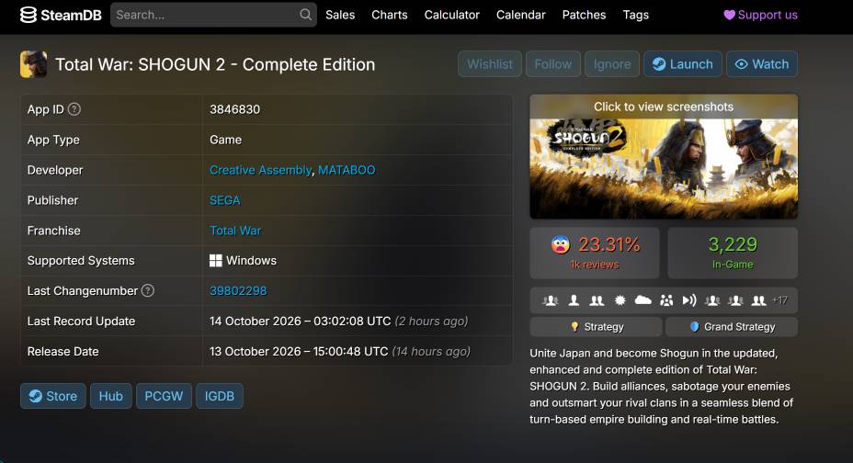Click the search magnifier icon
The image size is (853, 463).
(x=306, y=15)
